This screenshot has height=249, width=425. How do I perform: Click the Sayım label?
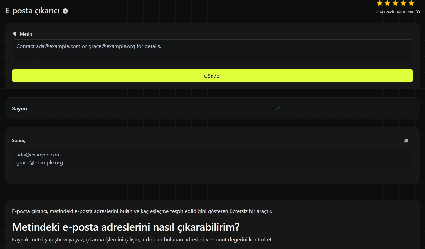20,109
